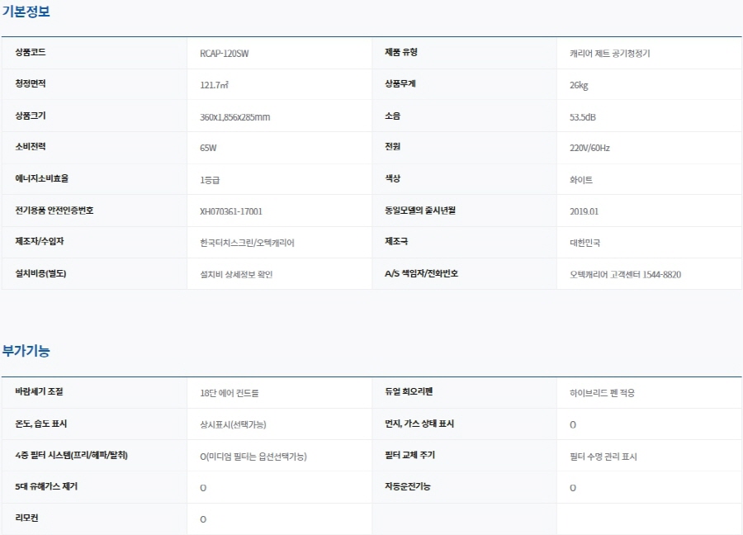The image size is (743, 535).
Task: Click the safety certification number XH070361-17001
Action: (x=231, y=211)
